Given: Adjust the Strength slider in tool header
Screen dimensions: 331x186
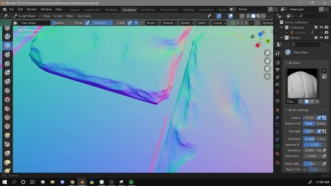Looking at the screenshot, I should (x=109, y=23).
